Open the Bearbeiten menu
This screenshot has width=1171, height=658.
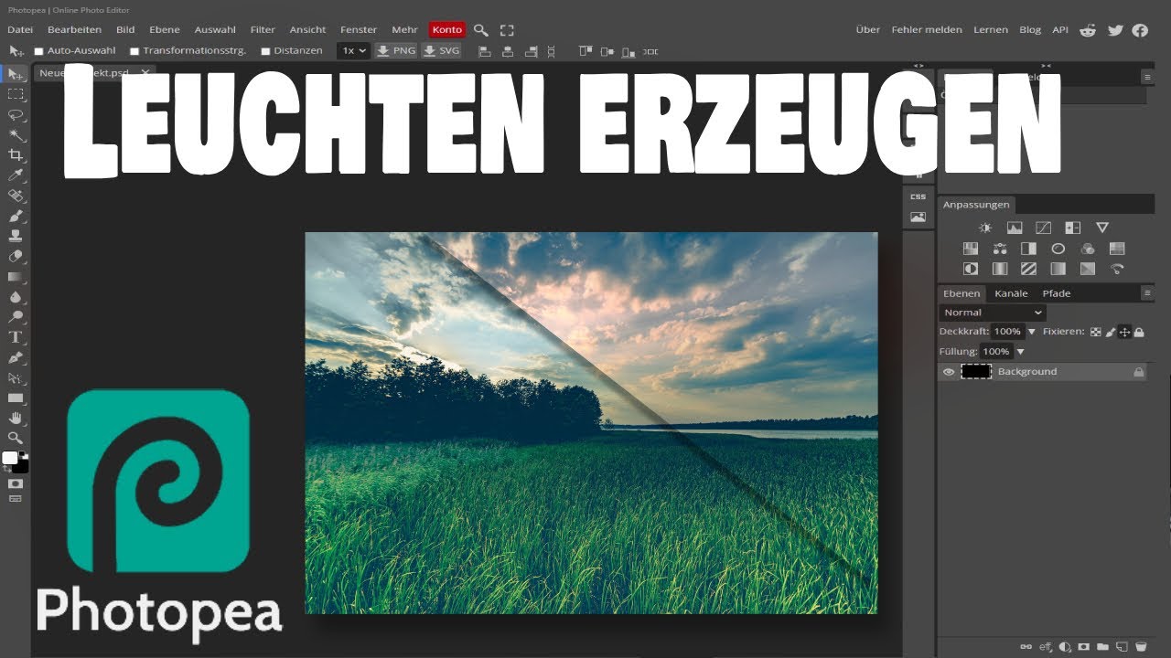point(75,30)
